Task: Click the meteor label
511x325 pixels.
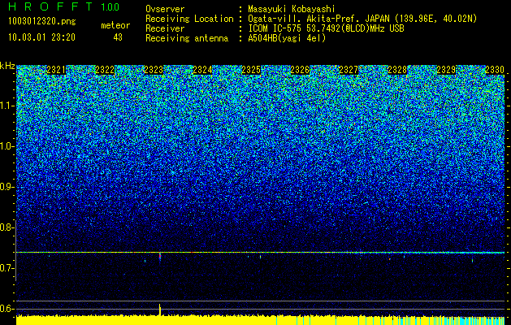Action: point(115,25)
